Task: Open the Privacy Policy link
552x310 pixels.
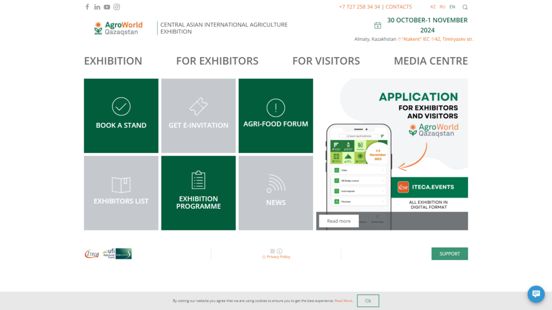Action: [278, 257]
